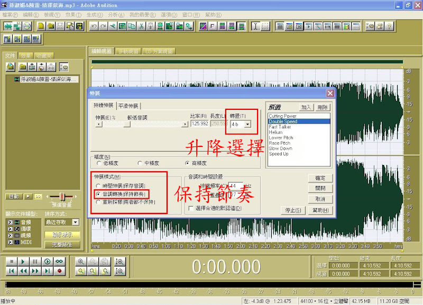Click stretch slider right arrow
Viewport: 423px width, 305px height.
tap(185, 124)
